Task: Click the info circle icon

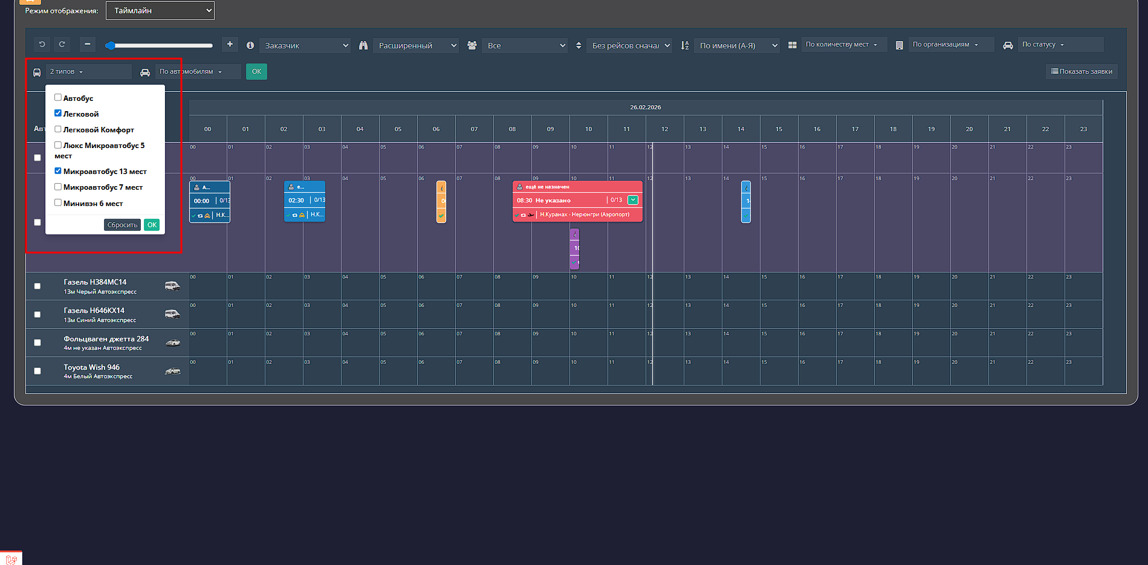Action: pyautogui.click(x=250, y=45)
